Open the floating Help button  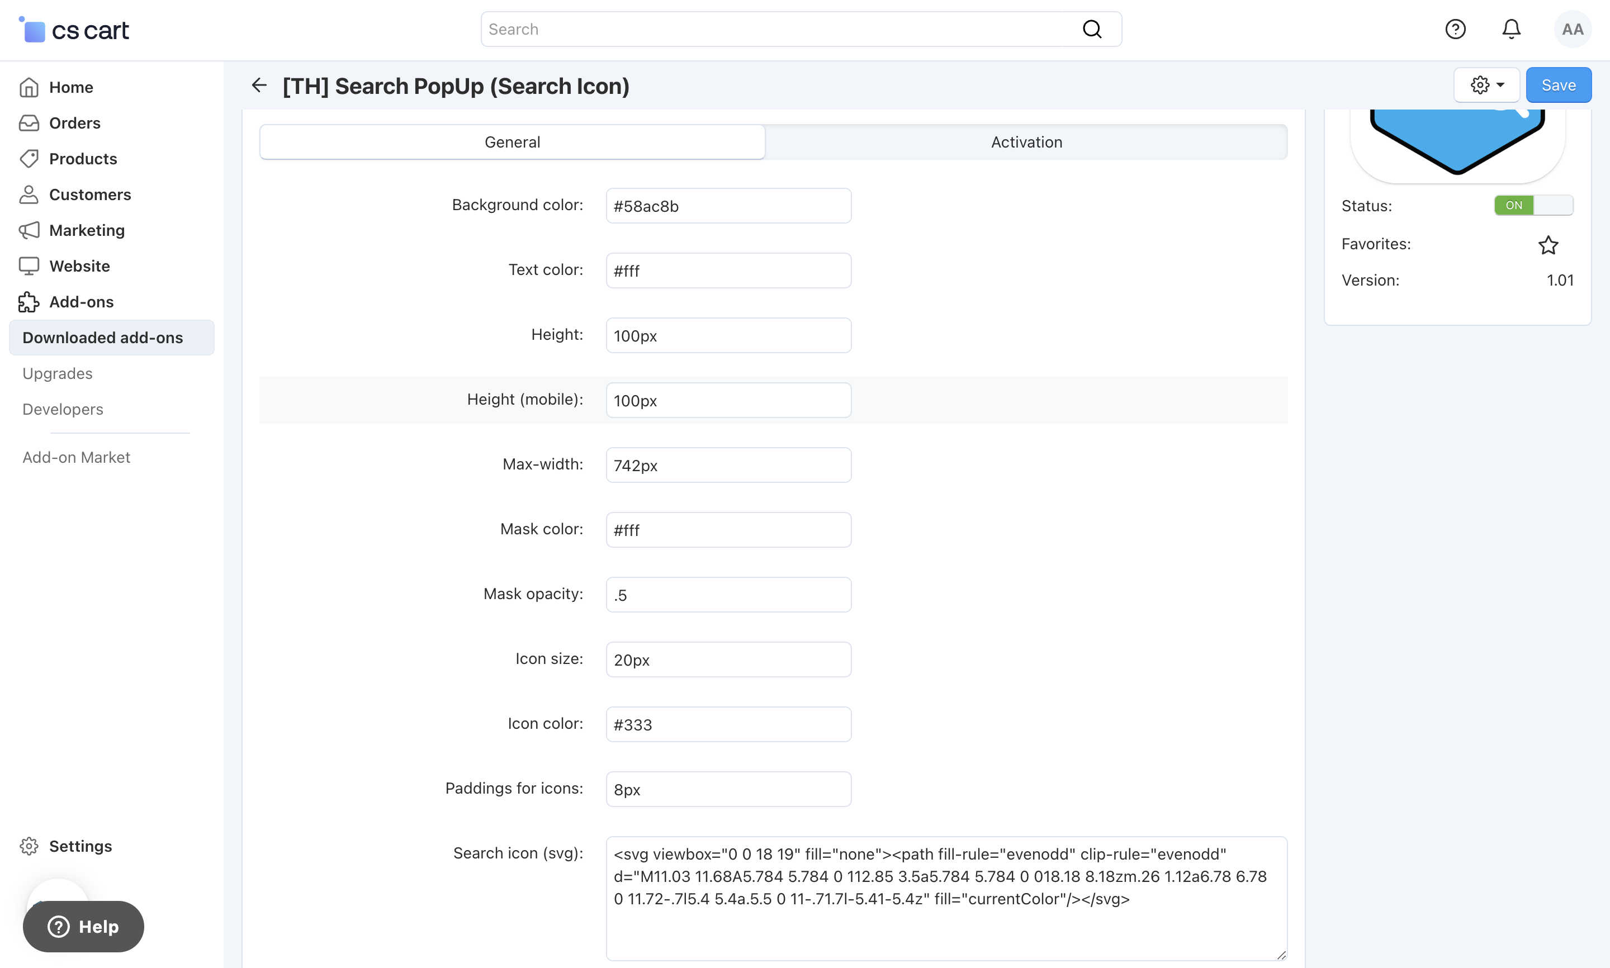click(x=83, y=926)
